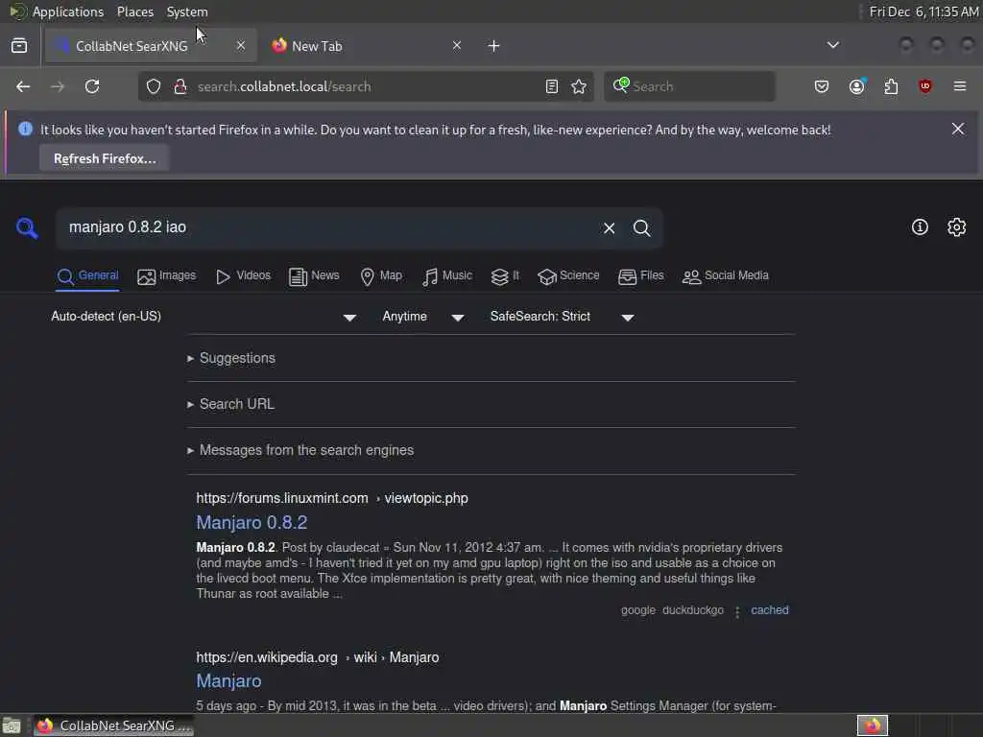The image size is (983, 737).
Task: Focus the Firefox Search box
Action: (689, 86)
